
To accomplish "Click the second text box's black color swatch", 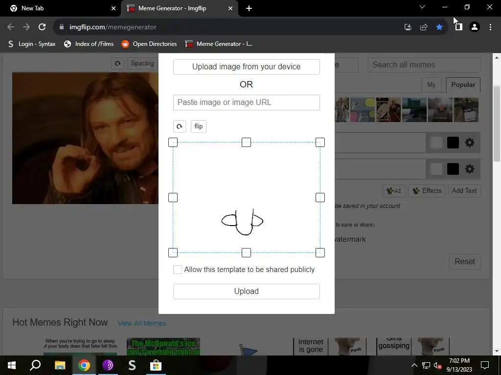I will coord(453,169).
